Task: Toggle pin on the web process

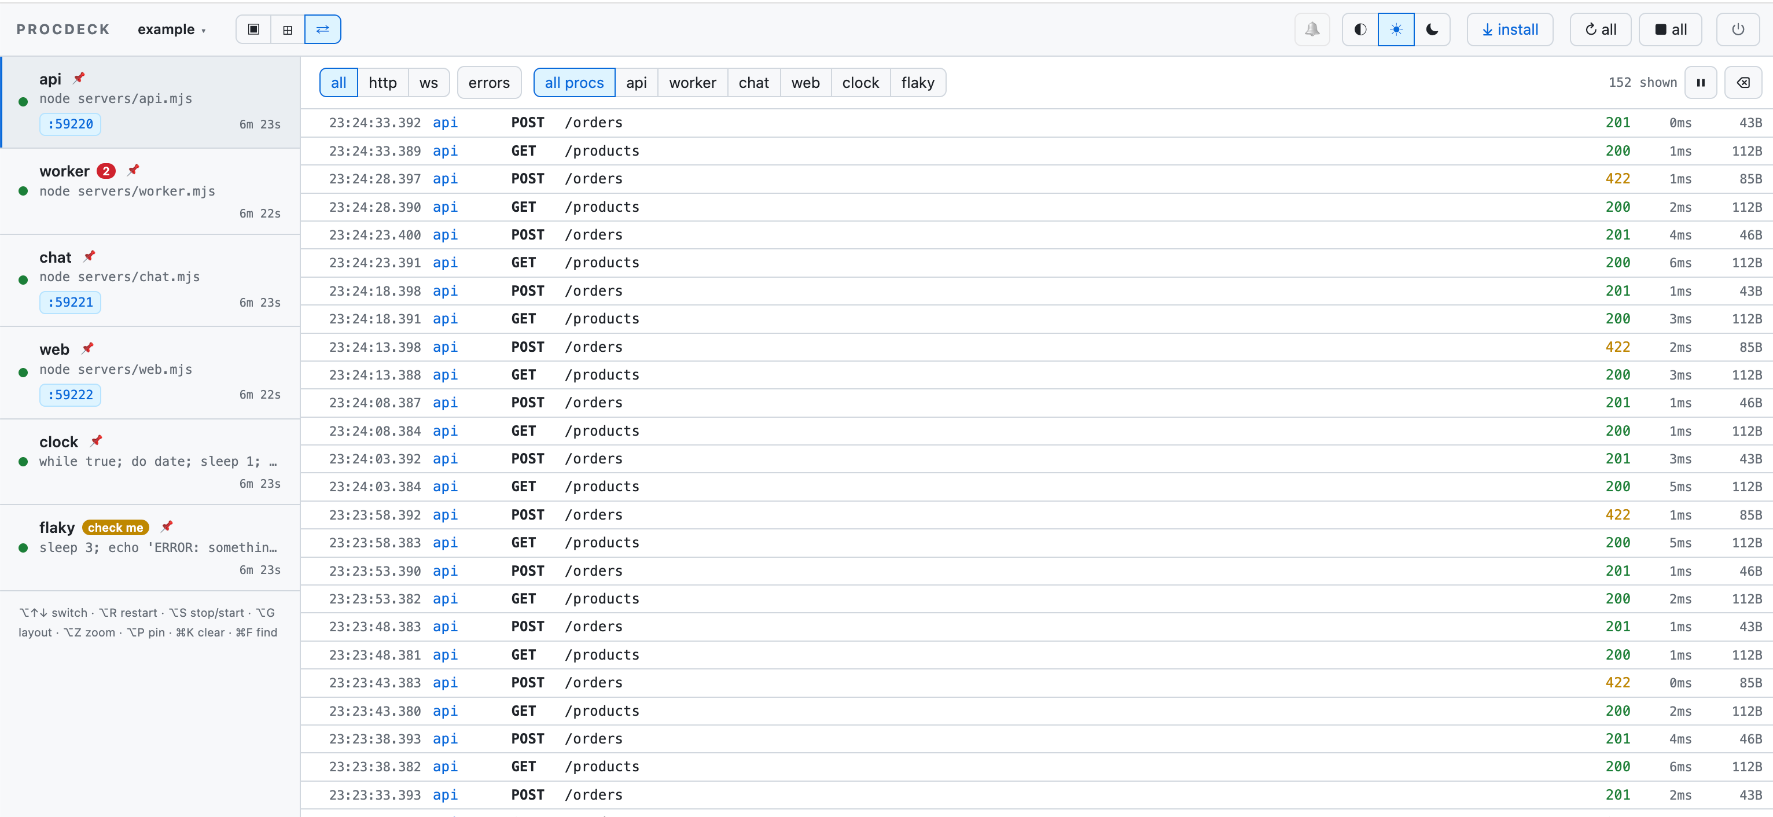Action: [x=87, y=348]
